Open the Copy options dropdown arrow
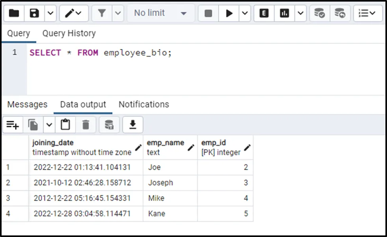This screenshot has width=387, height=237. point(49,125)
